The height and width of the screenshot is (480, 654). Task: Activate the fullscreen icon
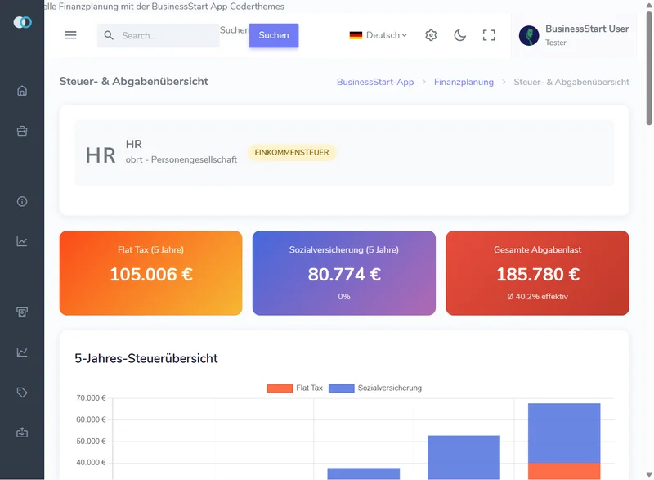point(489,35)
